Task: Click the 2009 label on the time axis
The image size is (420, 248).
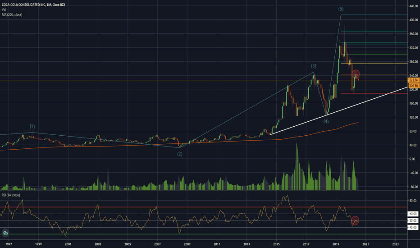Action: click(x=187, y=244)
